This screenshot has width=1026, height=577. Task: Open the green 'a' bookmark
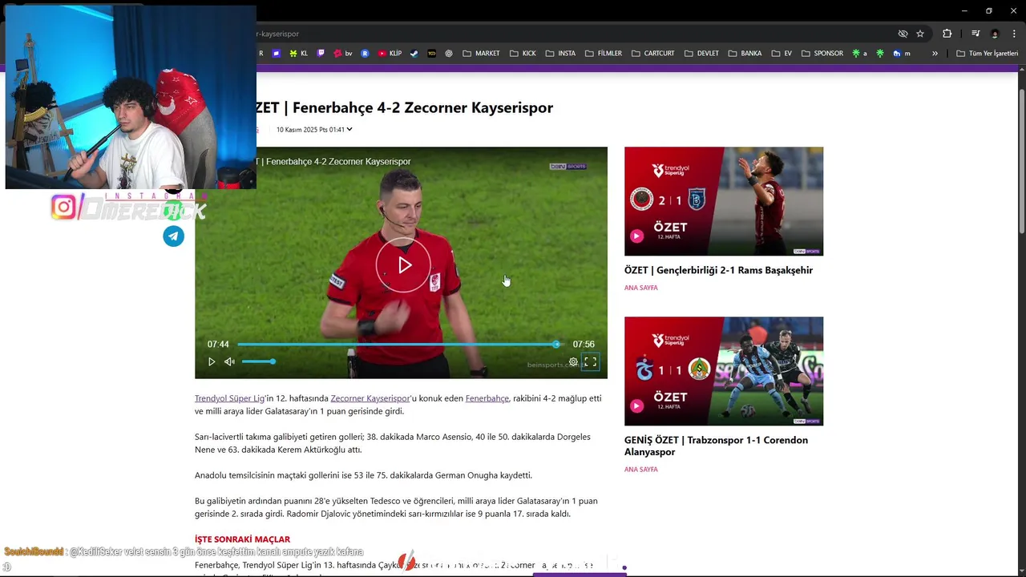click(x=859, y=54)
